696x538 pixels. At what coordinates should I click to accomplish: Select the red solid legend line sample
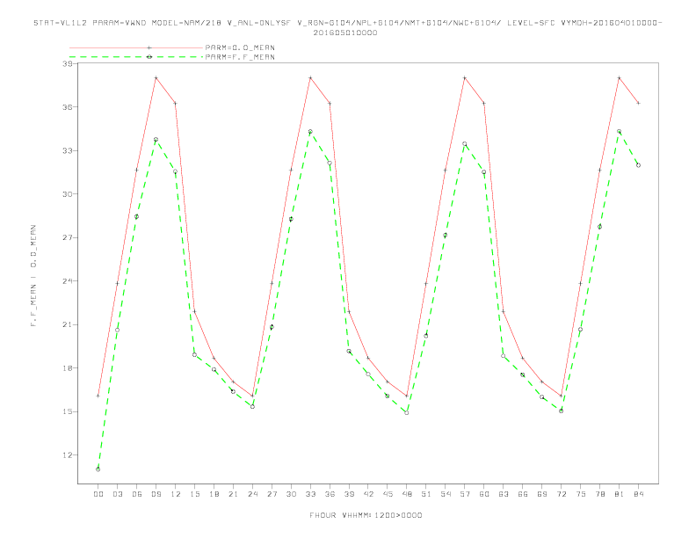136,47
